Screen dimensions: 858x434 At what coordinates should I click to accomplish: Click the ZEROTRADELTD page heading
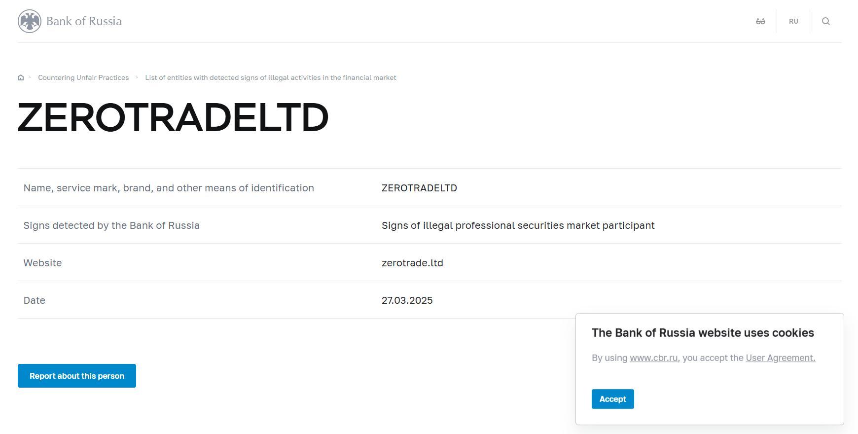[x=173, y=117]
